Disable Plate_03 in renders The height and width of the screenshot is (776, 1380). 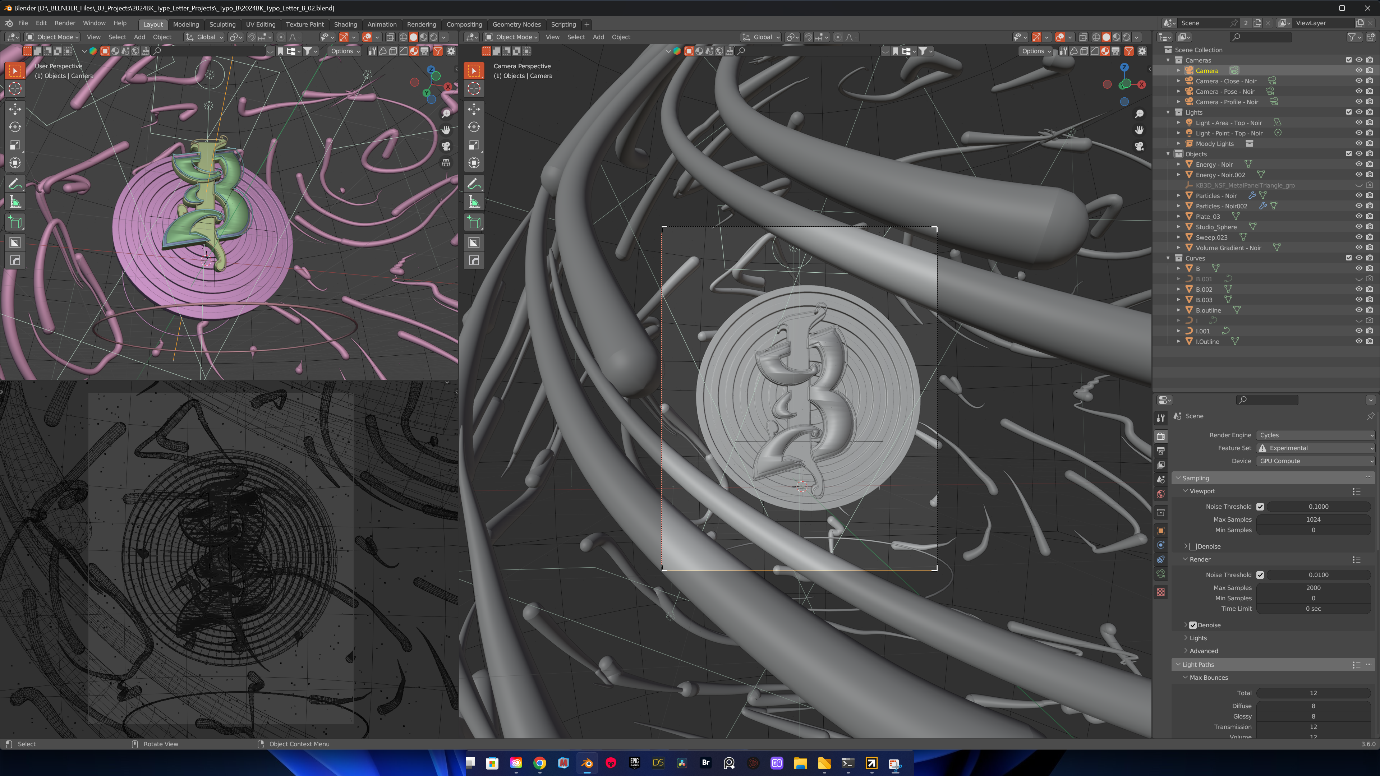1370,216
